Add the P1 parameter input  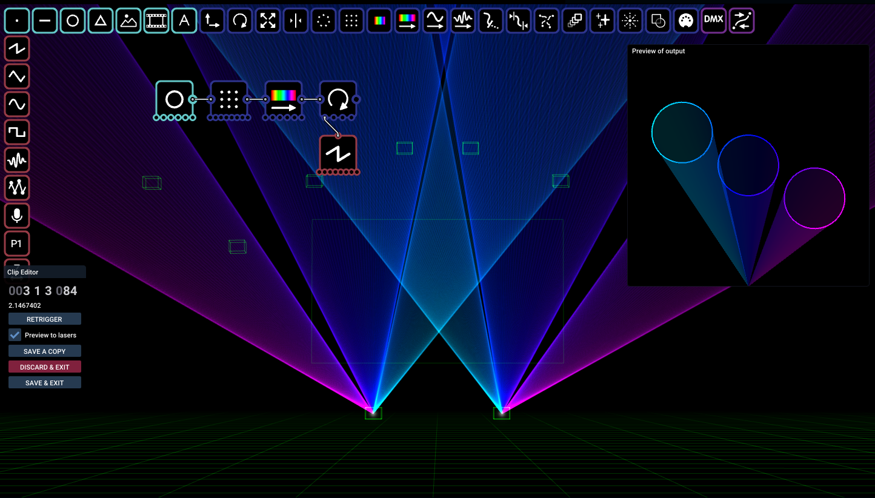point(17,244)
